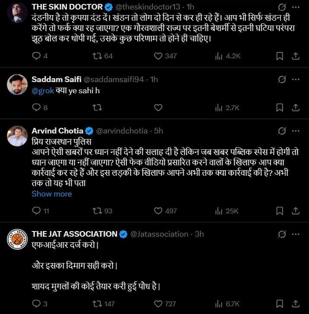Bookmark Saddam Saifi's reply
Screen dimensions: 309x314
click(x=280, y=108)
